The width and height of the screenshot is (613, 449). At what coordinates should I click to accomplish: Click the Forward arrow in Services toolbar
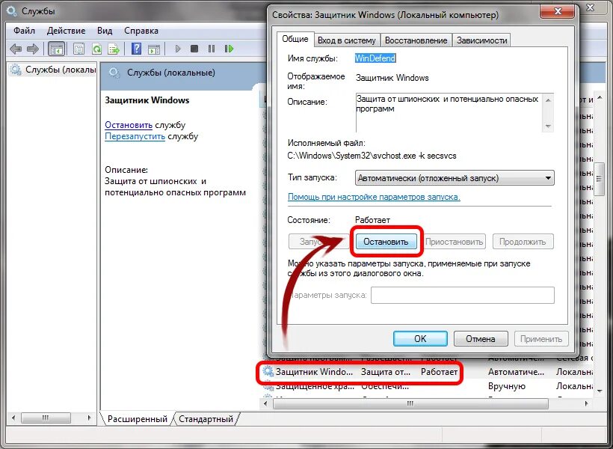coord(33,49)
